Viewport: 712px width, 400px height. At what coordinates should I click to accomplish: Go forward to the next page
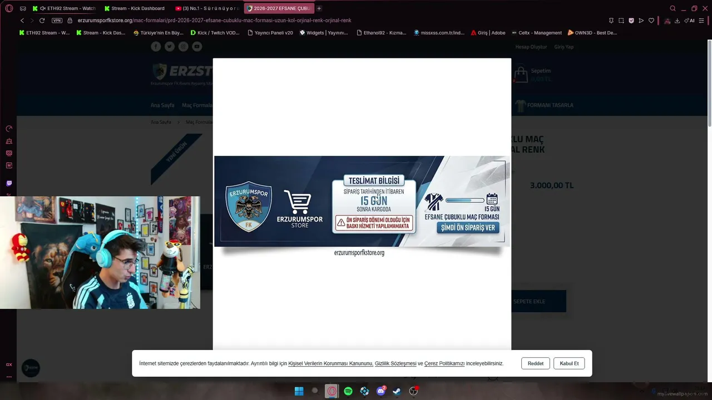(32, 21)
